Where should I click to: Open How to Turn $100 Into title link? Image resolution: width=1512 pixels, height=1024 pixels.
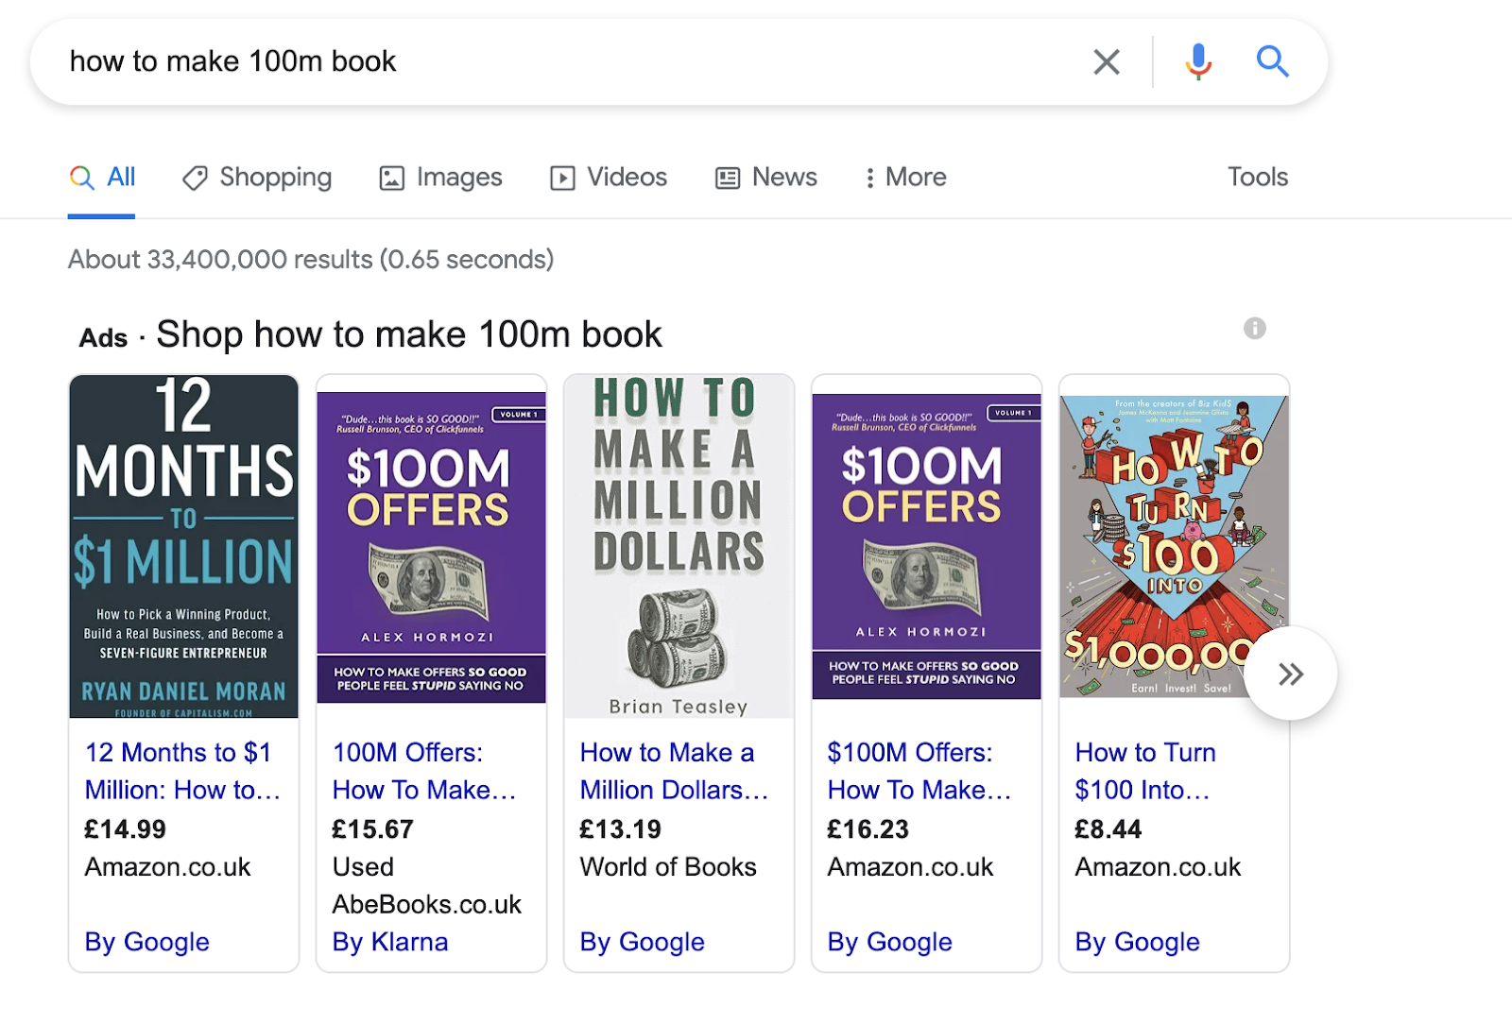1144,771
